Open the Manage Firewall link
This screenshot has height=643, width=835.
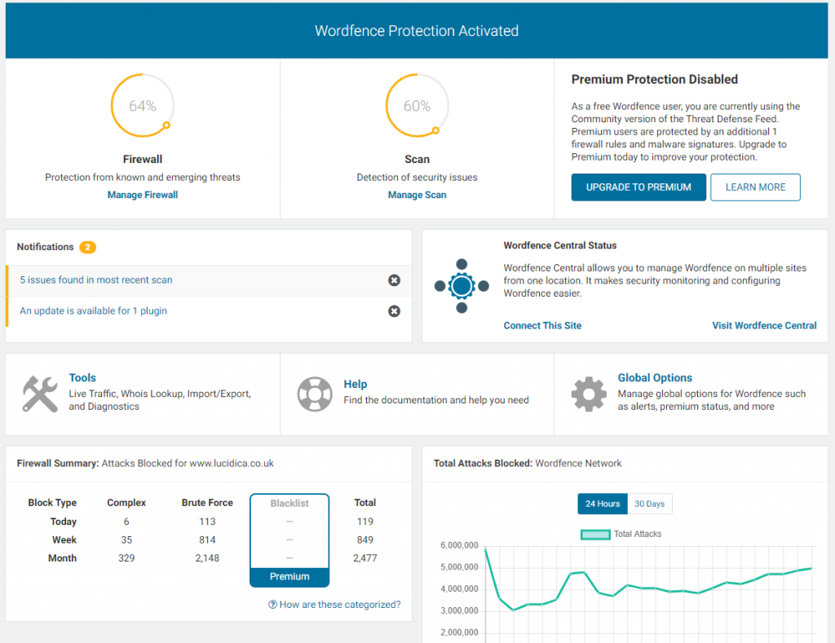143,195
